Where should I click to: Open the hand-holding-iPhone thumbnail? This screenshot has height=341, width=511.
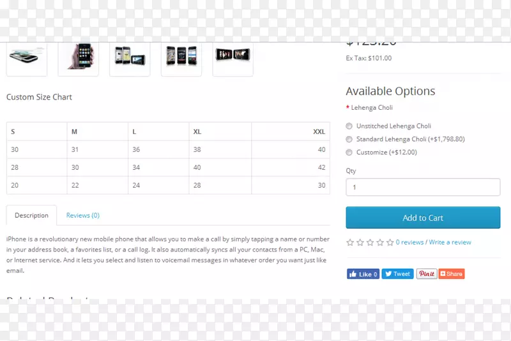[79, 57]
